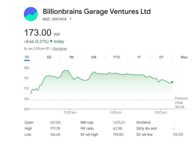Switch to the 5D chart tab
192x146 pixels.
[x=49, y=57]
